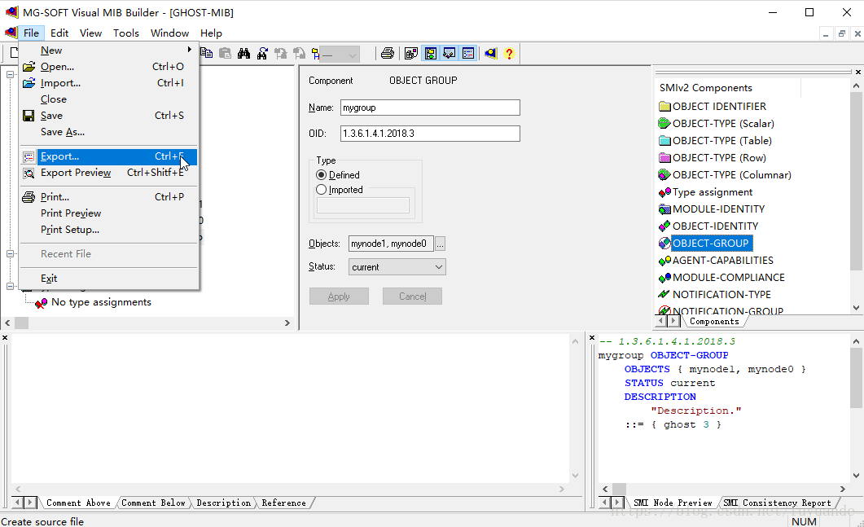Click the Copy toolbar icon
The width and height of the screenshot is (864, 527).
[206, 53]
